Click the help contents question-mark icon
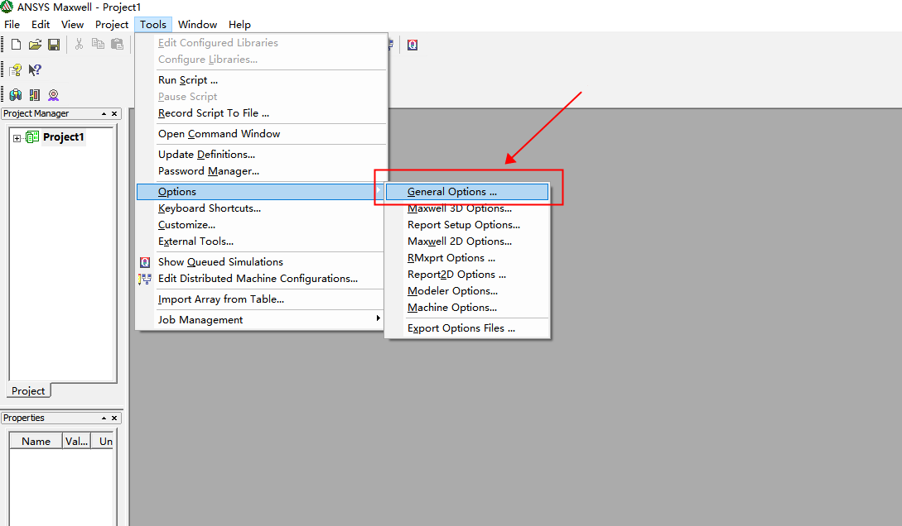This screenshot has height=526, width=902. [x=16, y=70]
